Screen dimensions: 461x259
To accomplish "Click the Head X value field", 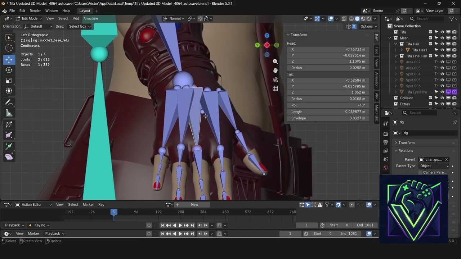I will click(328, 49).
